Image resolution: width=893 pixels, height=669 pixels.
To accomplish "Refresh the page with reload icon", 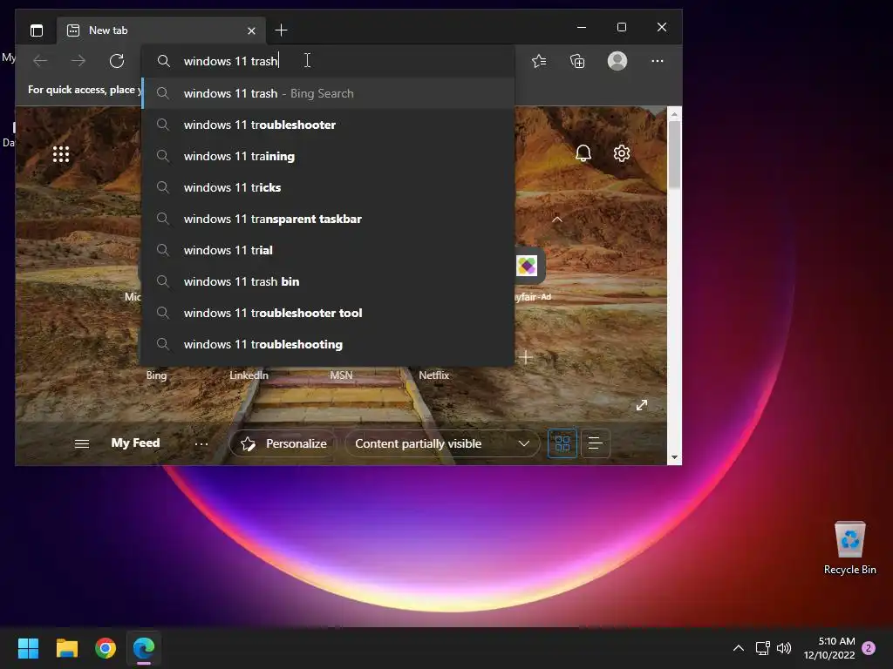I will (117, 61).
